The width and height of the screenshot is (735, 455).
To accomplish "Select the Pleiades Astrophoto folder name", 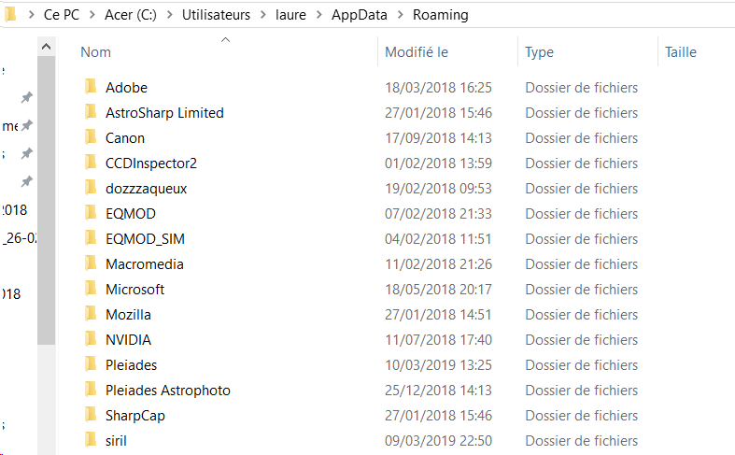I will point(168,390).
